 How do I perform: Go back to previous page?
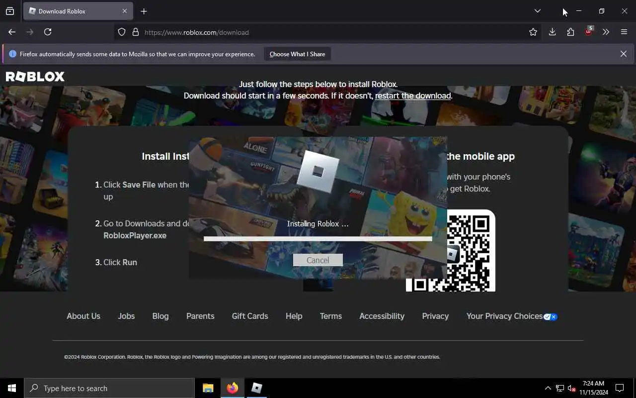pyautogui.click(x=12, y=32)
